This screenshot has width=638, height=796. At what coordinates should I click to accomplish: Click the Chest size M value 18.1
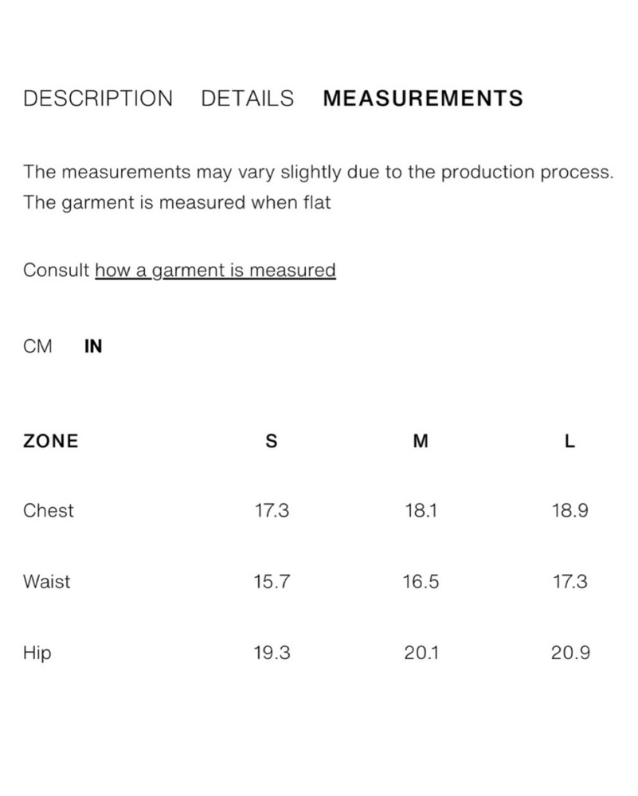tap(421, 510)
